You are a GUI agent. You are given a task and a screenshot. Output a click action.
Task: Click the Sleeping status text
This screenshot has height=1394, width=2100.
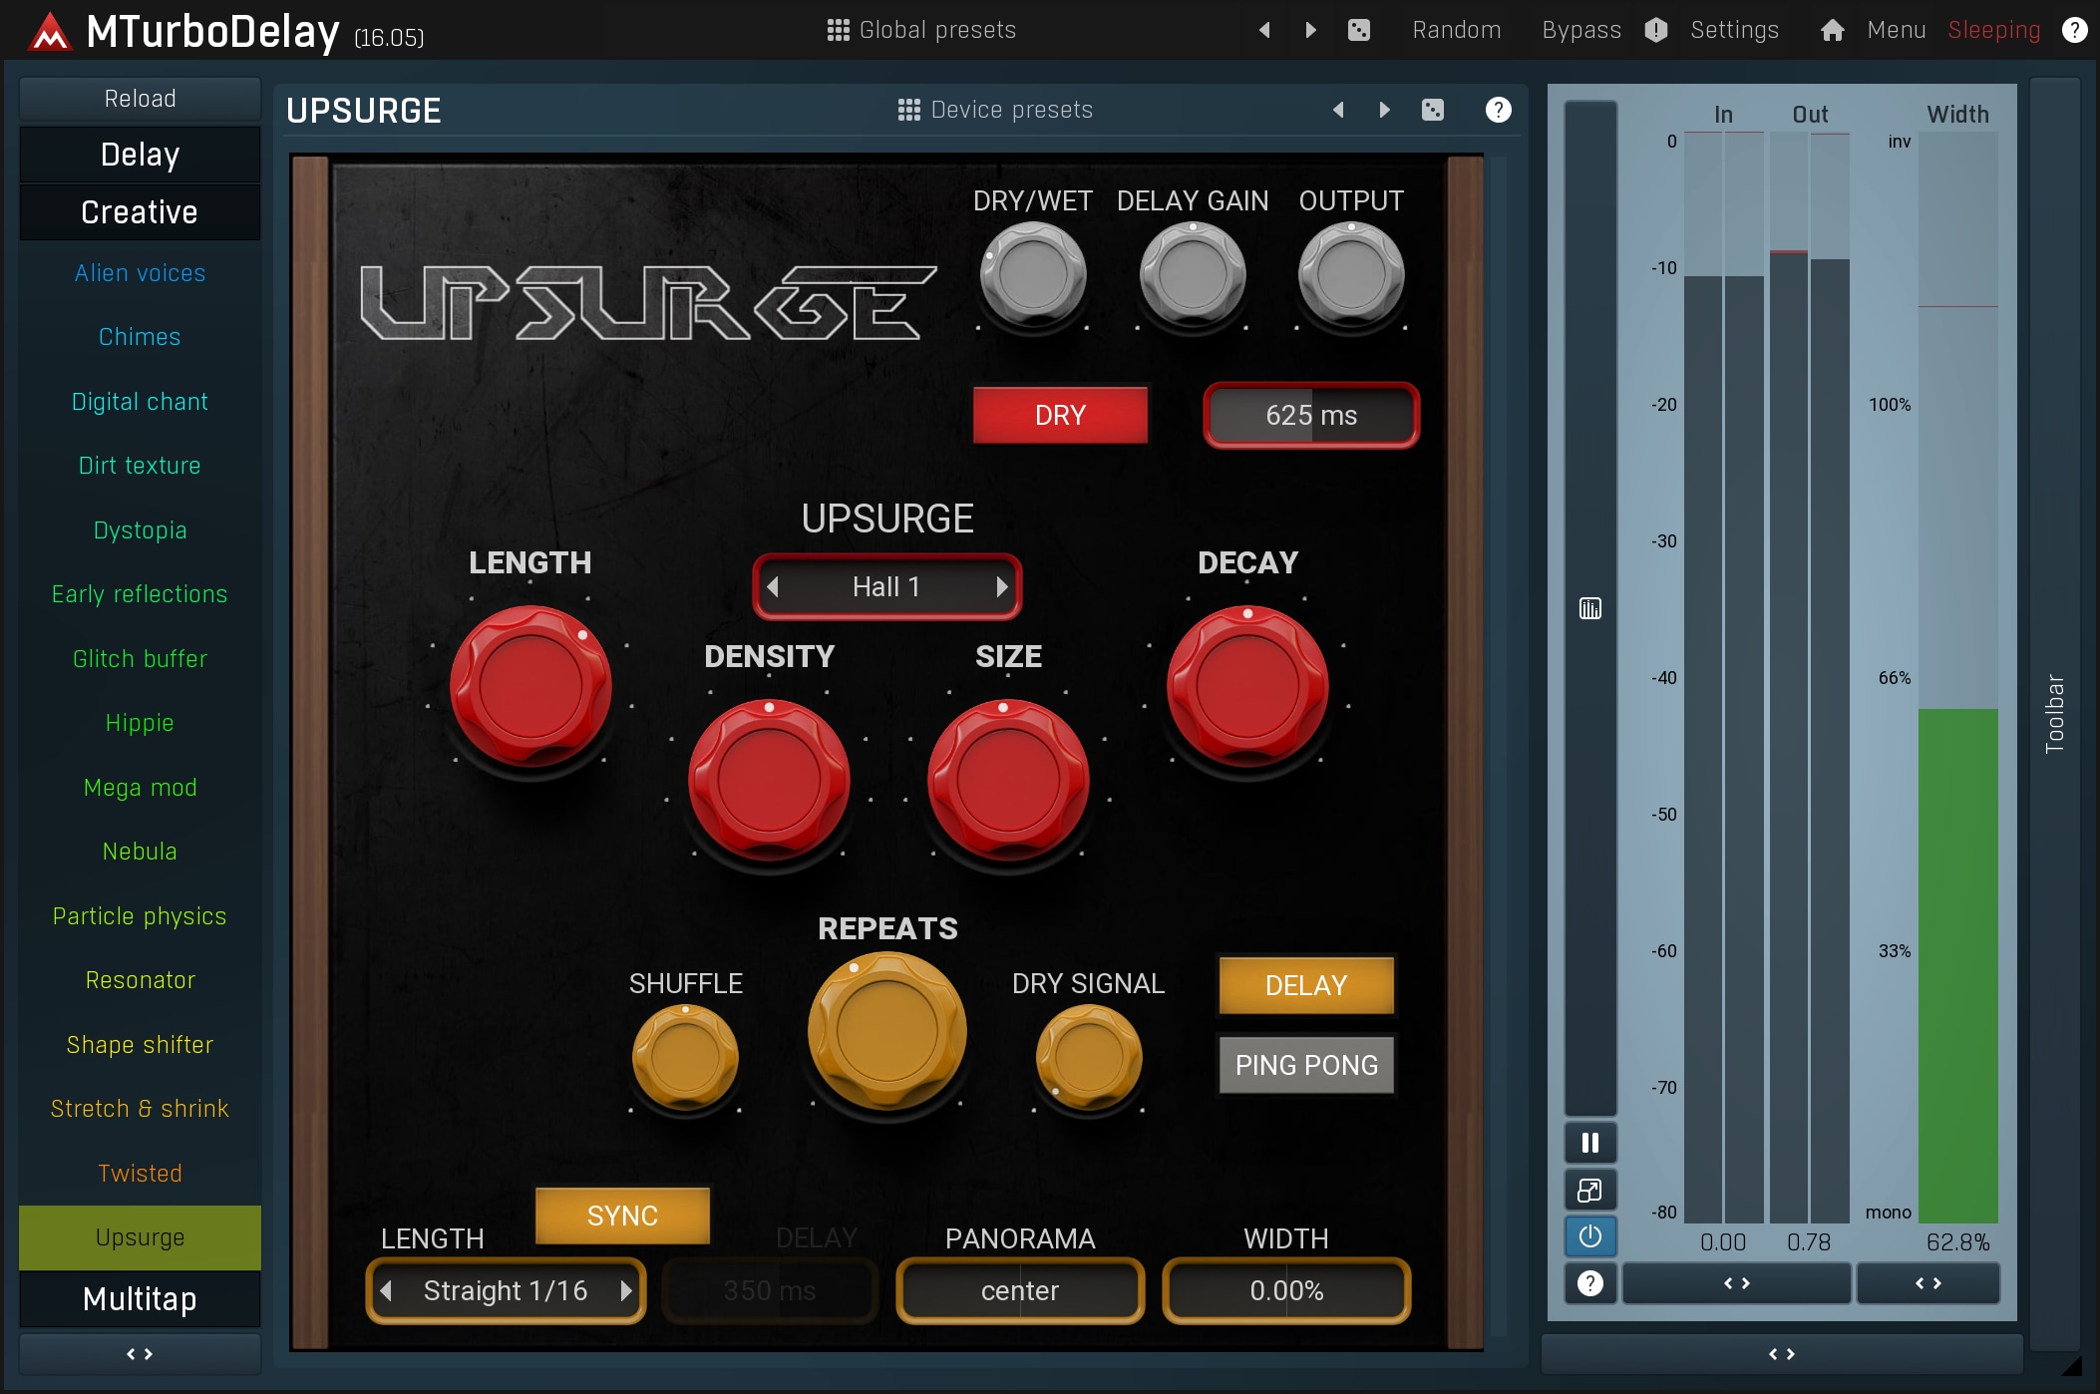point(1994,30)
